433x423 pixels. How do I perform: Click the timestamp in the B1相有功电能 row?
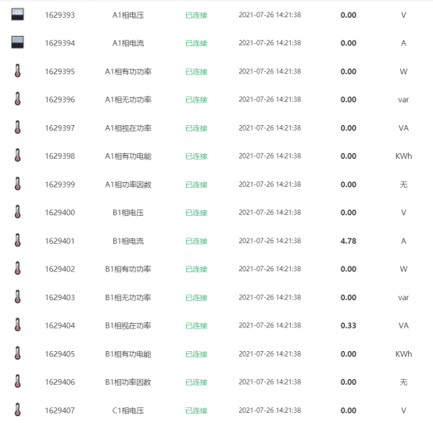[x=270, y=354]
